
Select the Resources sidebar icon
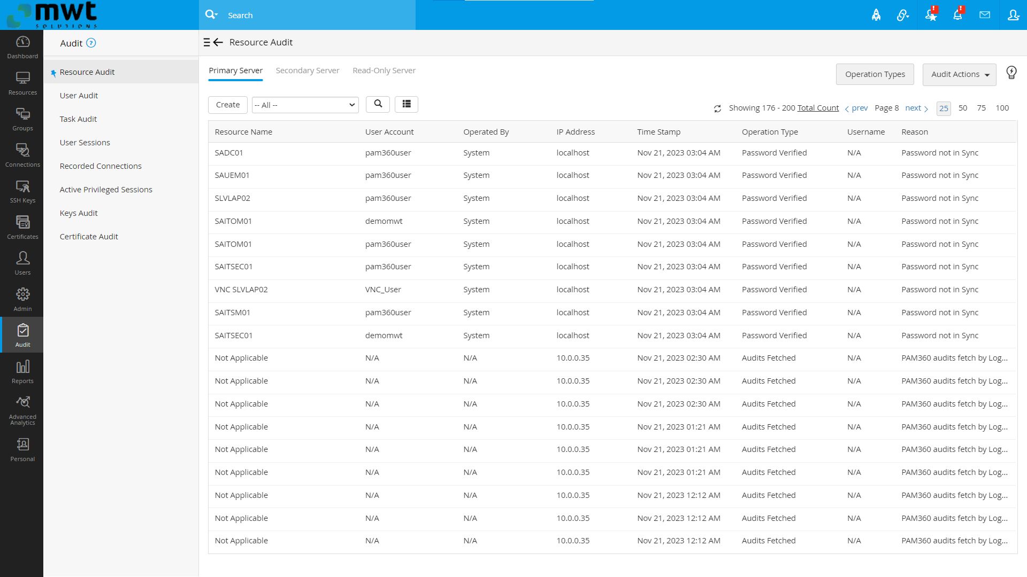[x=22, y=83]
